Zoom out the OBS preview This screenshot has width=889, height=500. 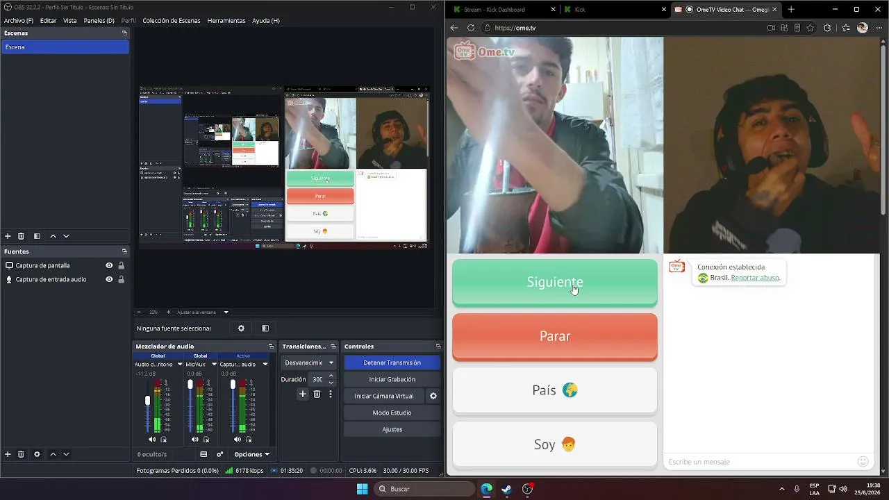click(139, 312)
